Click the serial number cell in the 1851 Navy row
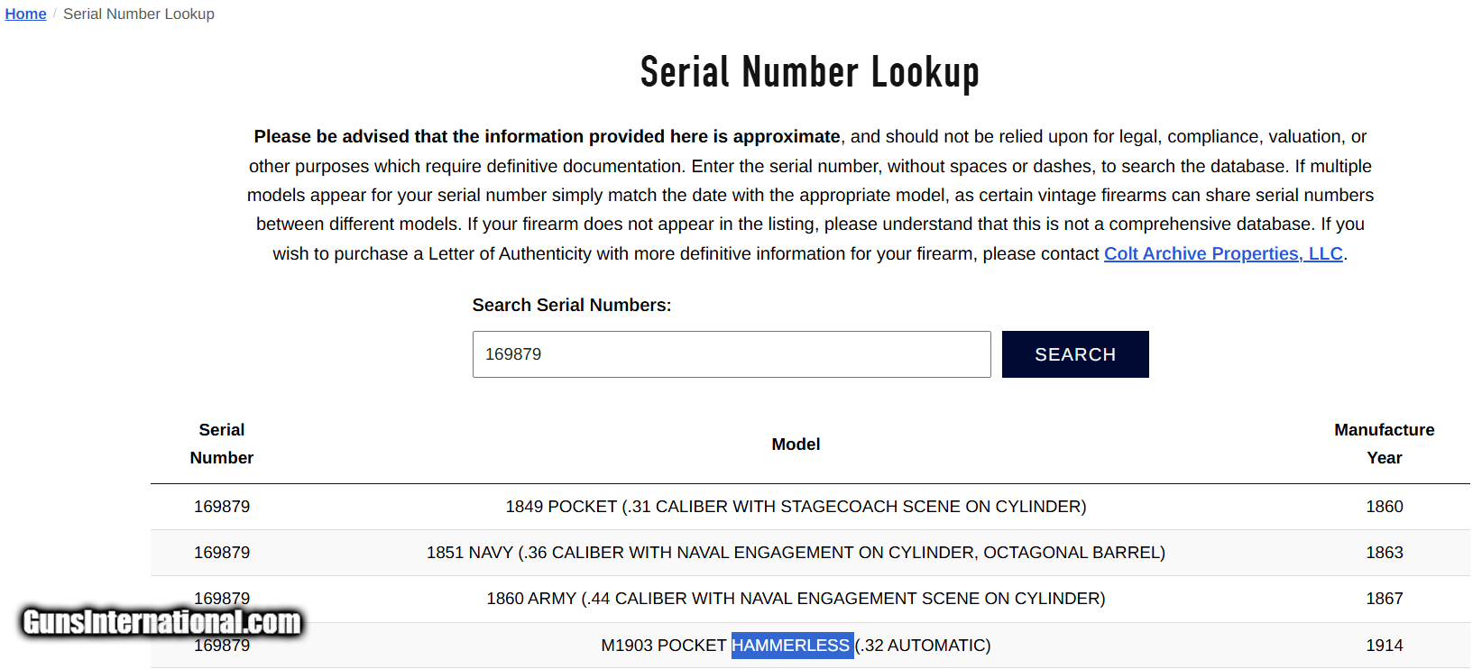 222,553
